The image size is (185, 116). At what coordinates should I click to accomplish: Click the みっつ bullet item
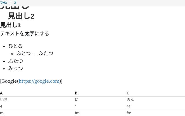pyautogui.click(x=16, y=68)
